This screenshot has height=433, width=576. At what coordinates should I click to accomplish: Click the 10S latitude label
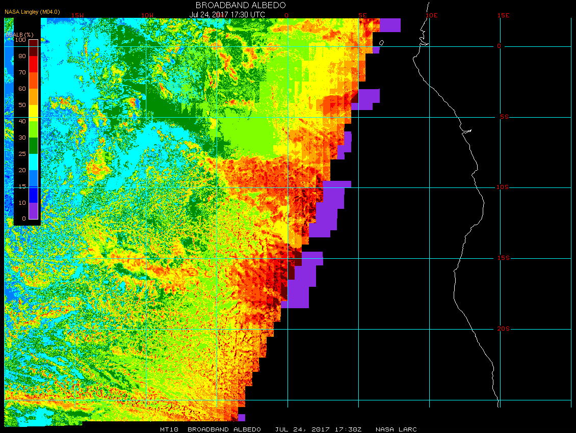click(503, 187)
